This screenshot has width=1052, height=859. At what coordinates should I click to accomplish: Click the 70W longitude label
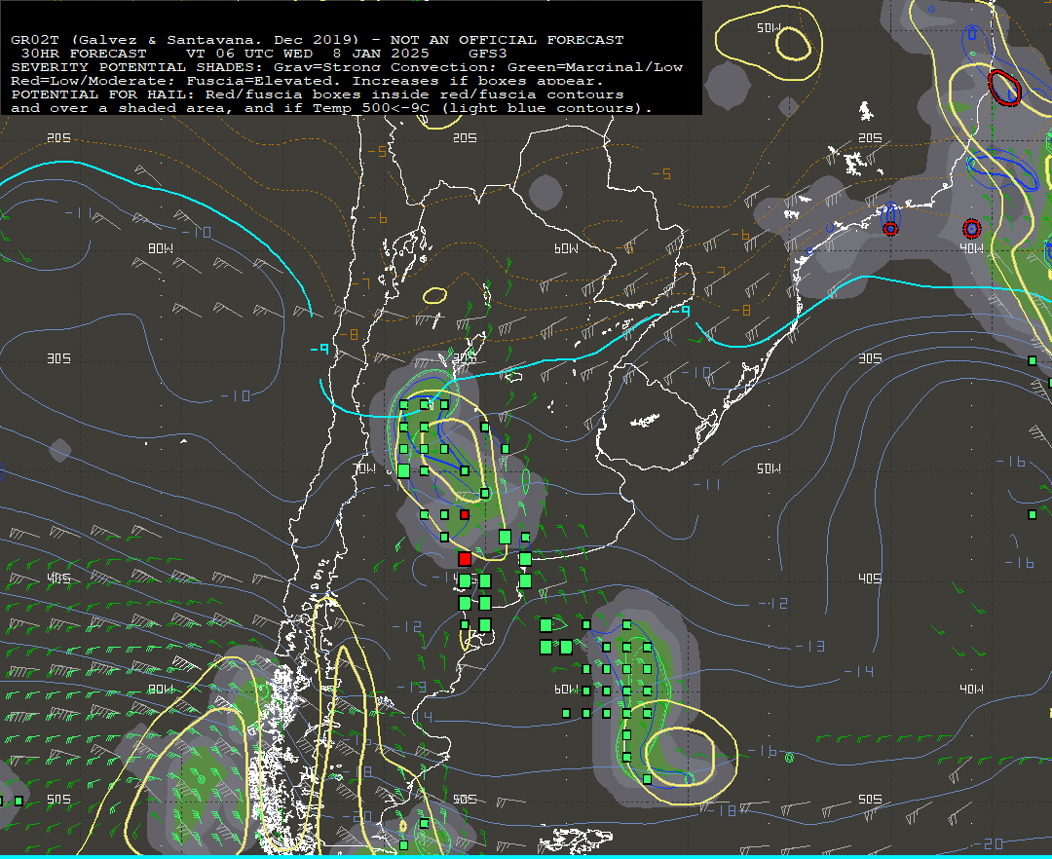click(x=365, y=468)
